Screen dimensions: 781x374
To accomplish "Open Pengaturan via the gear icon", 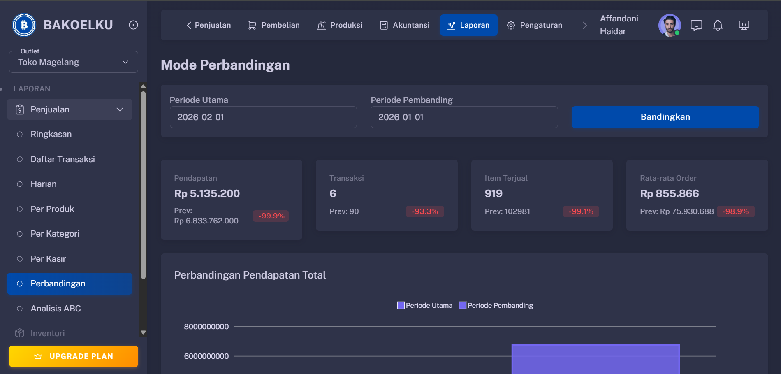I will [511, 25].
